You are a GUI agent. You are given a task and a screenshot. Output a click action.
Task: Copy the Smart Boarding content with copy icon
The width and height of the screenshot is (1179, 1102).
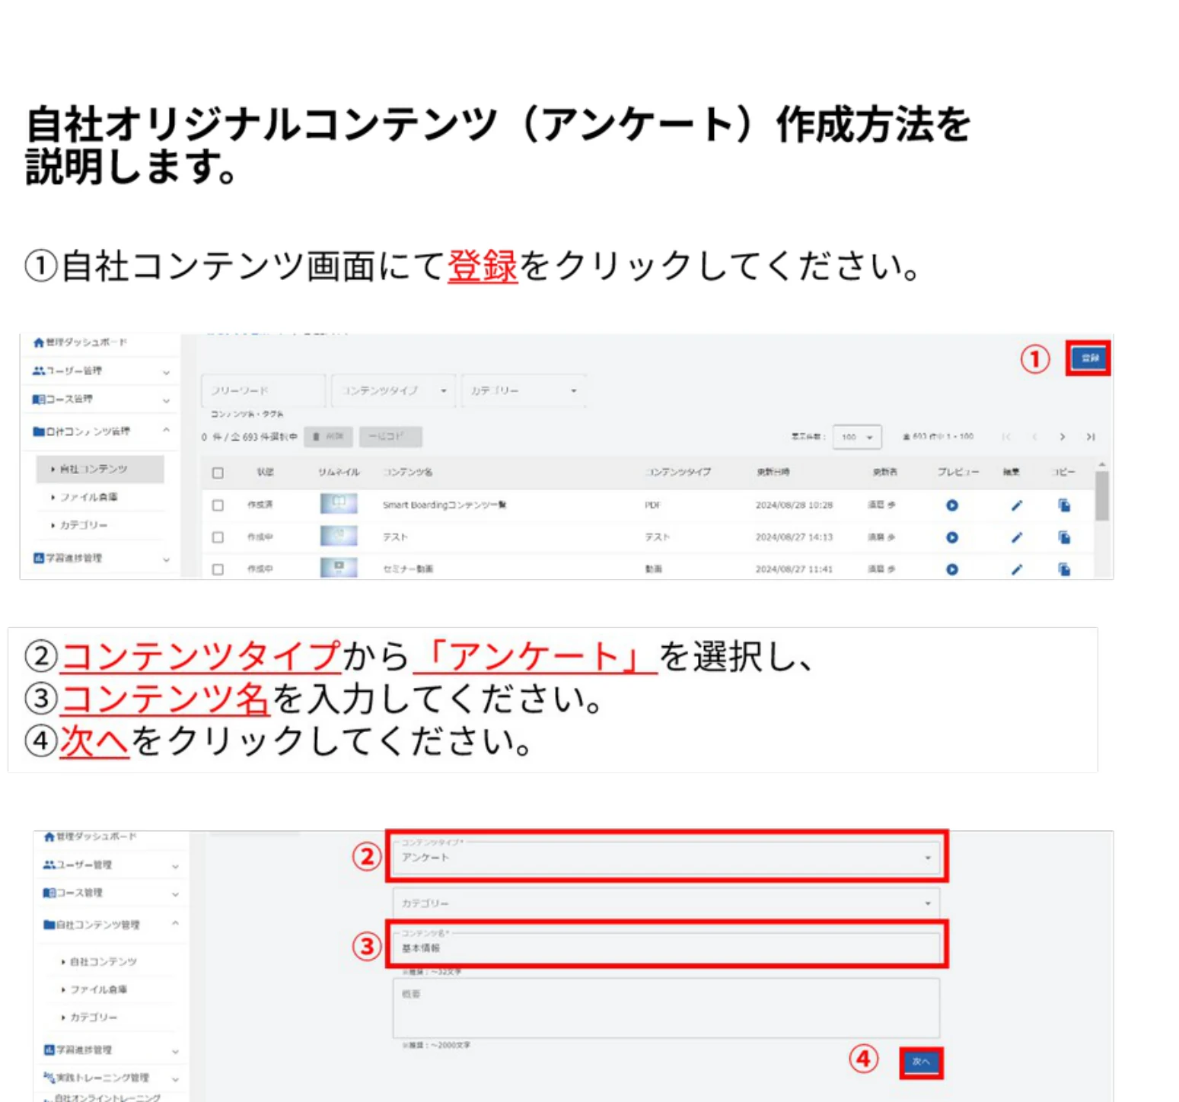pyautogui.click(x=1064, y=505)
